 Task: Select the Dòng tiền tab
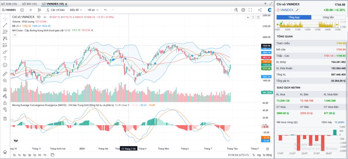(x=329, y=17)
